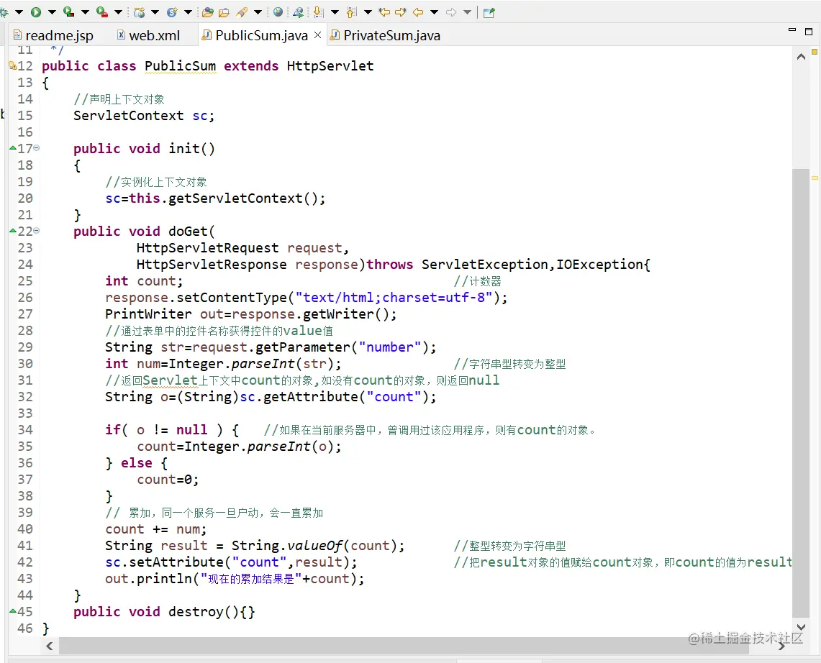Click line number 33 in gutter
This screenshot has height=663, width=821.
pos(25,413)
